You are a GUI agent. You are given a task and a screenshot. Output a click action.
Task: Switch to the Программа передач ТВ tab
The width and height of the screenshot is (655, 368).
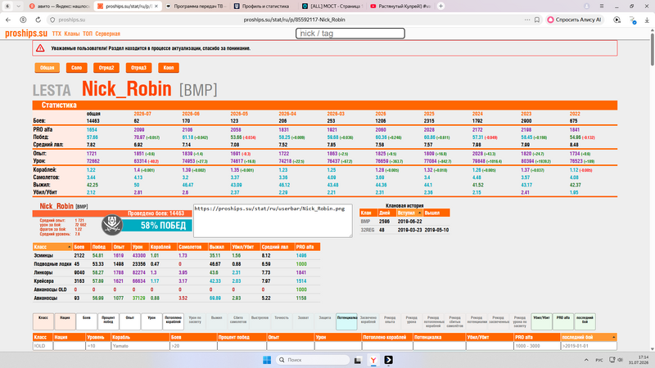click(x=196, y=7)
